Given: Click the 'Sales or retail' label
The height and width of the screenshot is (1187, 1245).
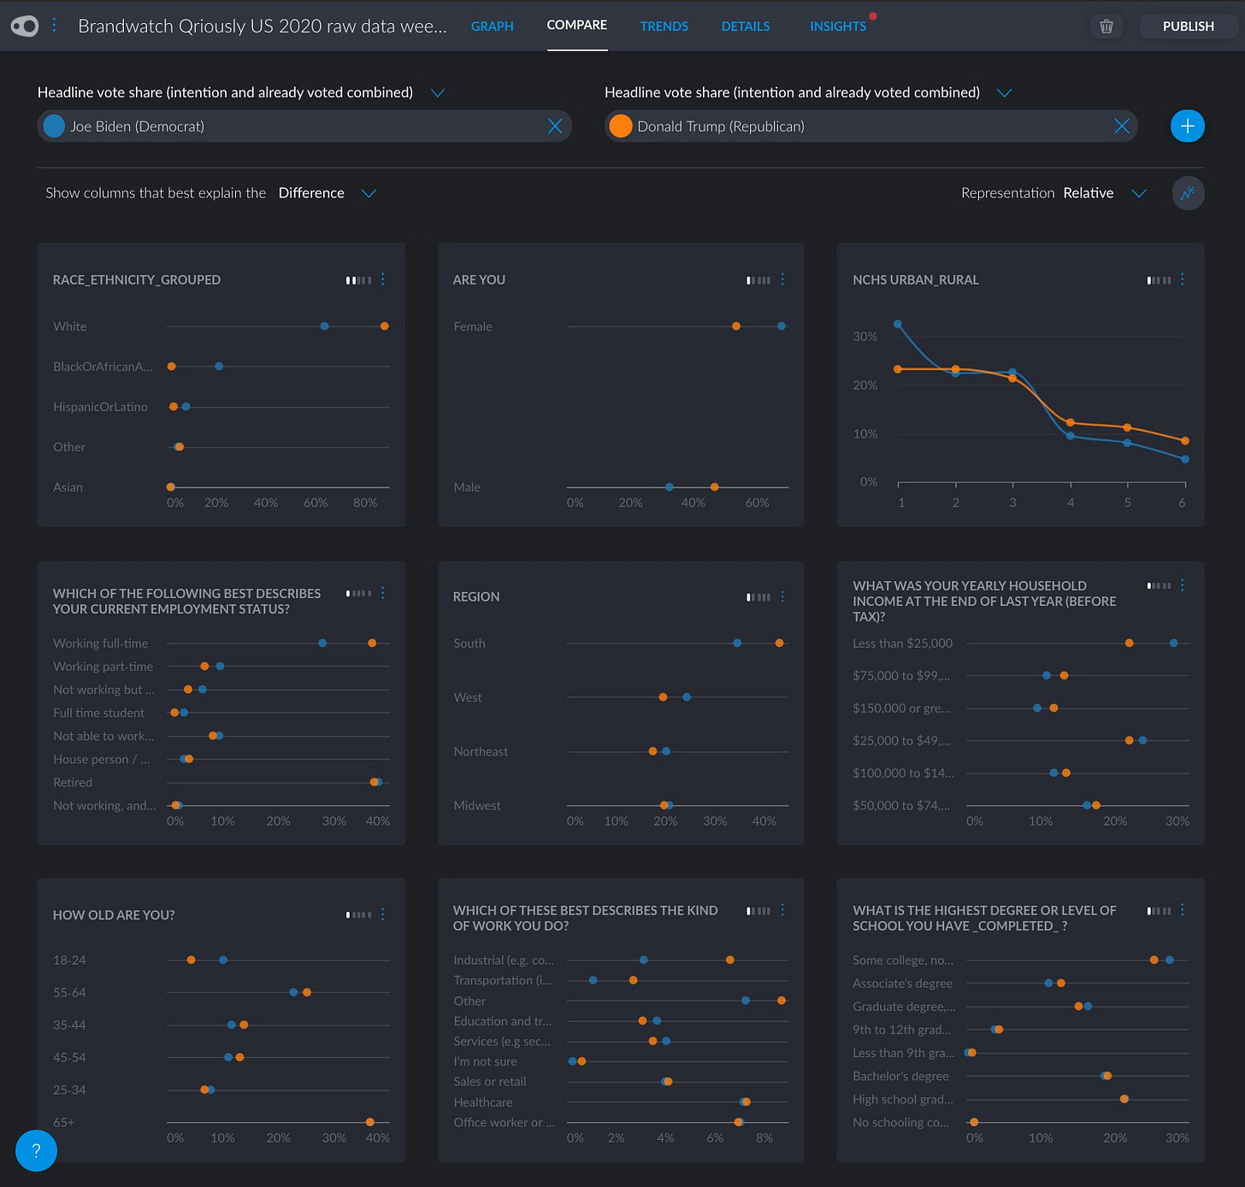Looking at the screenshot, I should tap(490, 1082).
